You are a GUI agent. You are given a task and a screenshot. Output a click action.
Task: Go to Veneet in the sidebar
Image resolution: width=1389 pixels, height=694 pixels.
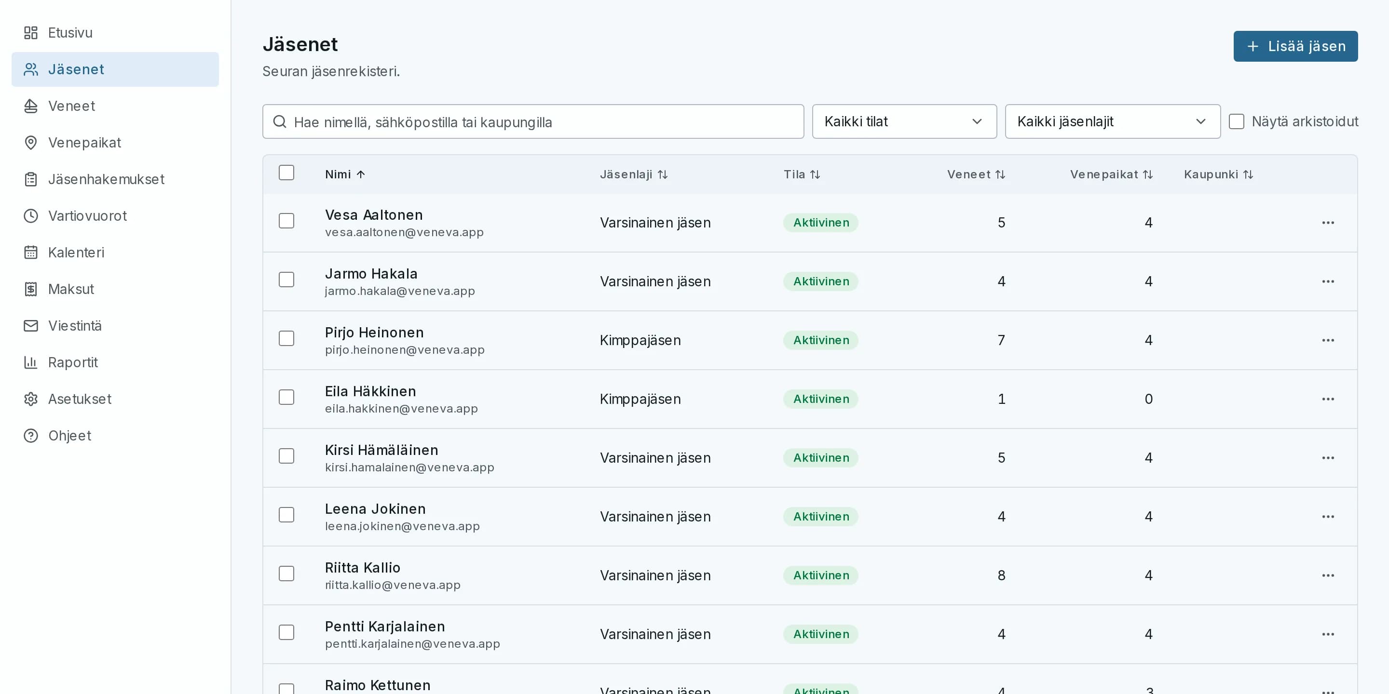tap(115, 106)
